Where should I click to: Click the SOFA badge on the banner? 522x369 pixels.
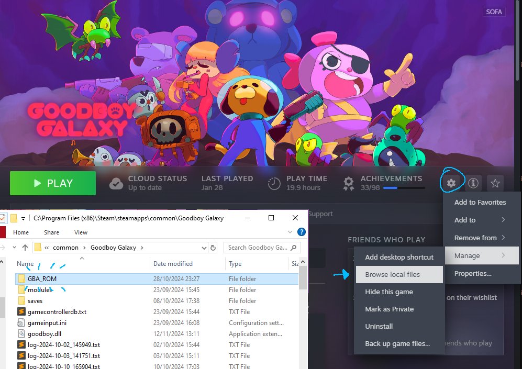pos(494,12)
